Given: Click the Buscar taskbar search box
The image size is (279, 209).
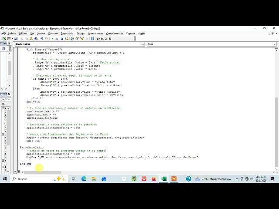Looking at the screenshot, I should 39,179.
